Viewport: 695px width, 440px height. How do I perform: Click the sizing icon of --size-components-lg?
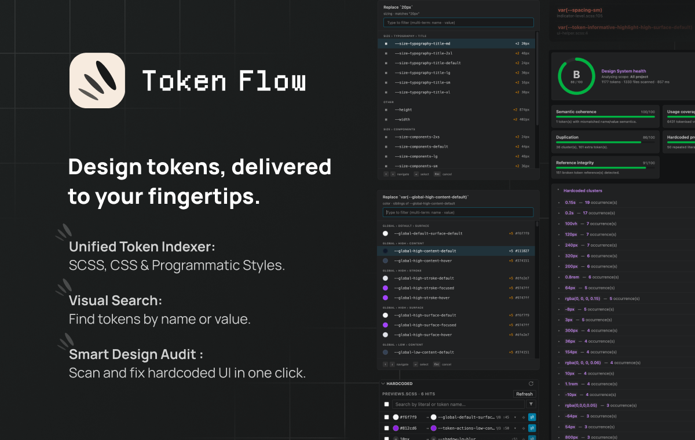tap(386, 156)
